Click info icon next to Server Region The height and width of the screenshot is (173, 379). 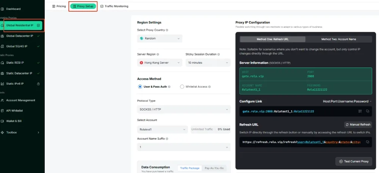click(158, 54)
